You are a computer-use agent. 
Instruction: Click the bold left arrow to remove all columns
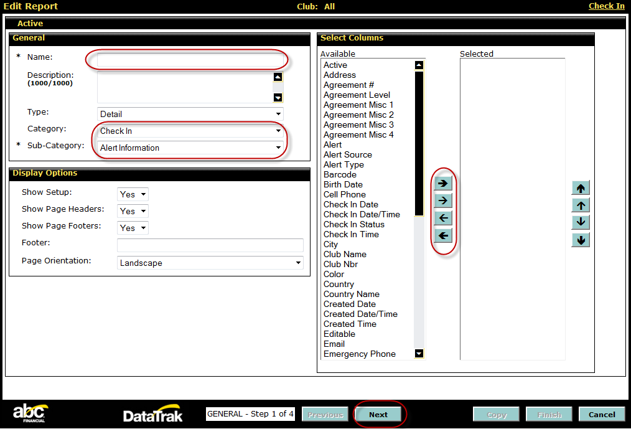click(x=443, y=235)
